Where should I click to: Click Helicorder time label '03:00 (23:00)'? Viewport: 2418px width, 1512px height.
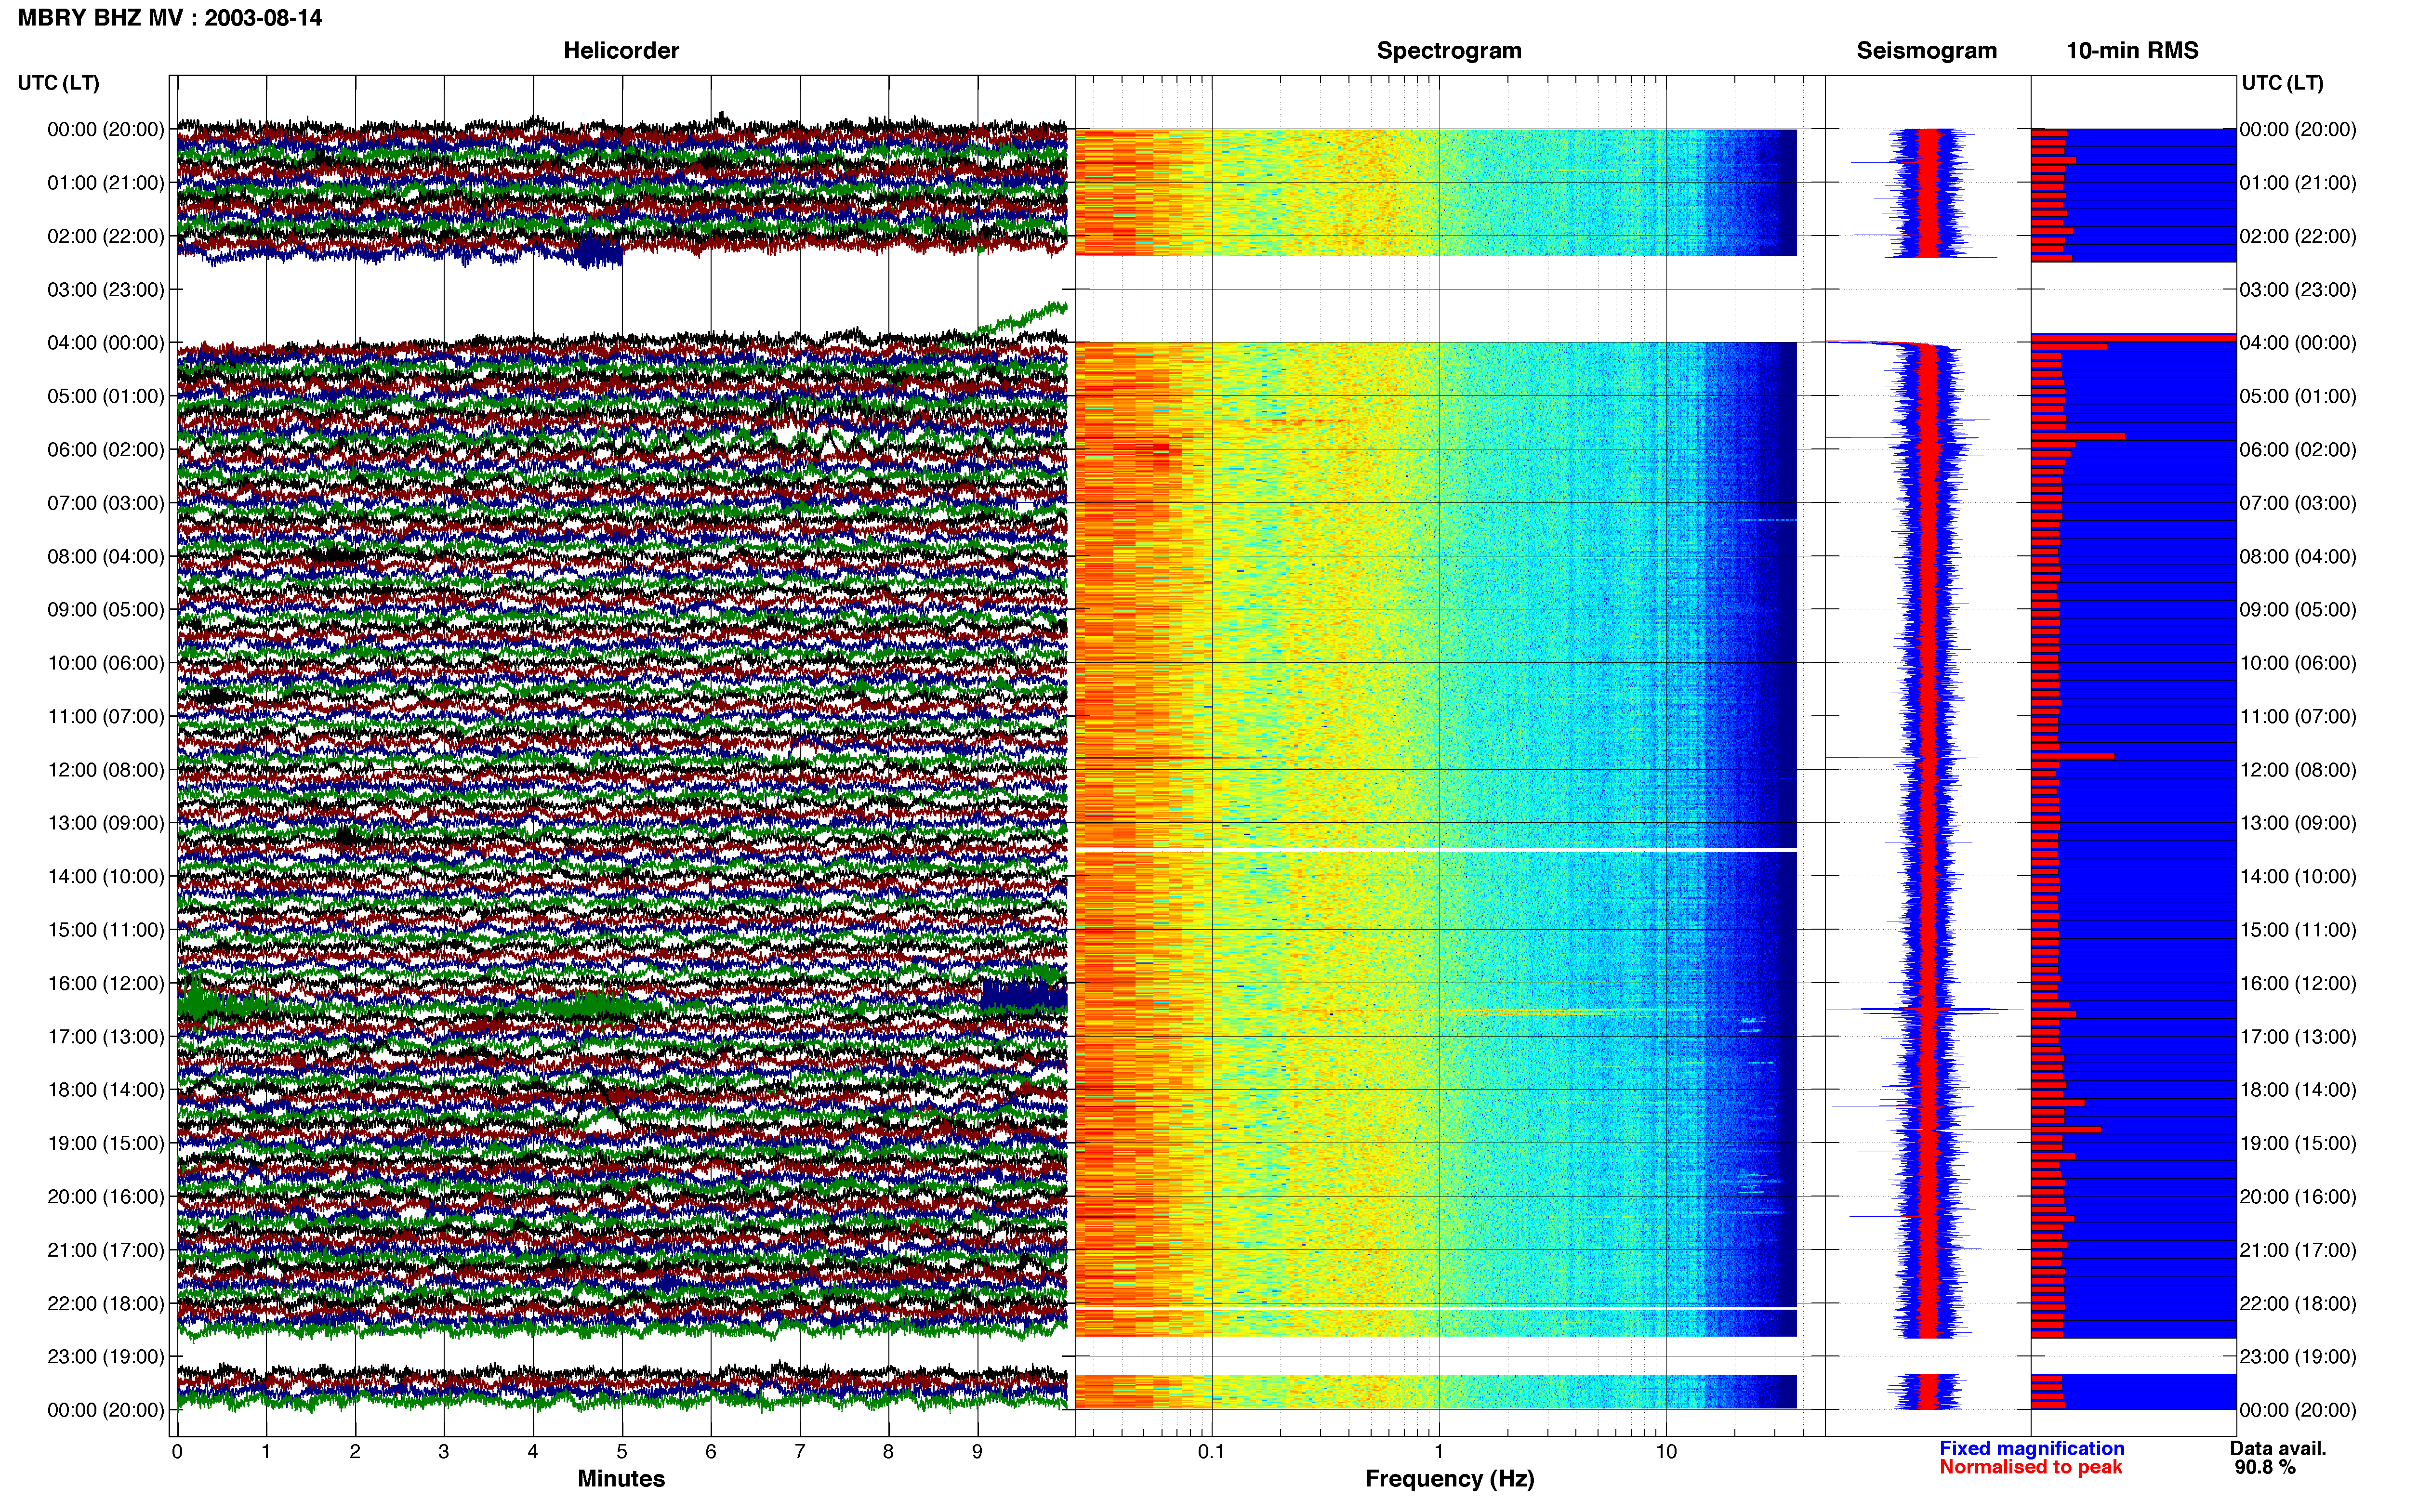106,290
